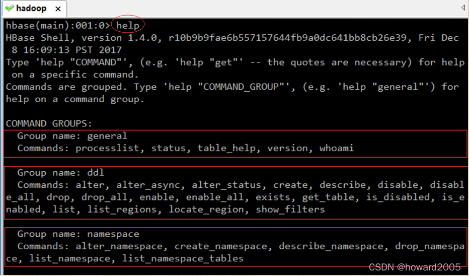
Task: Click the 'list_namespace_tables' command
Action: pyautogui.click(x=183, y=259)
